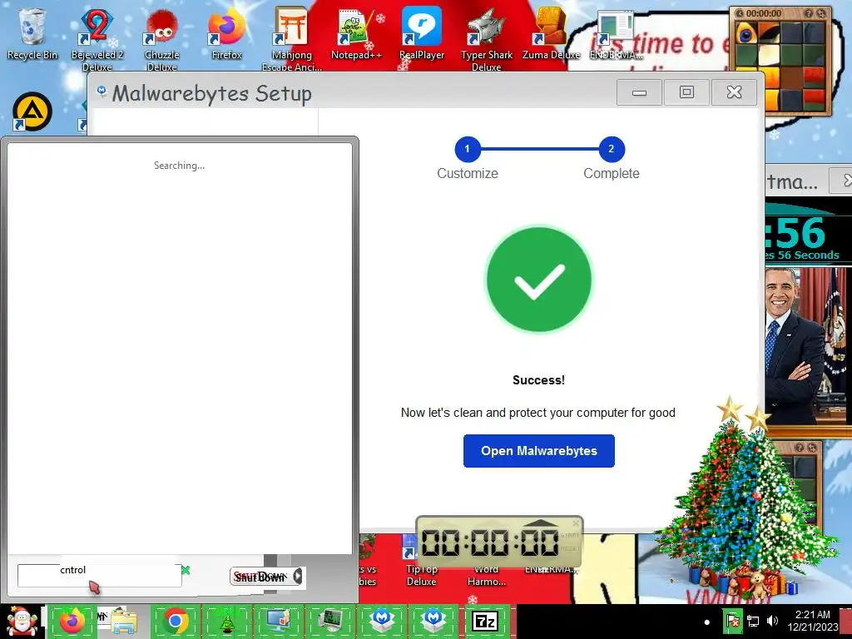Image resolution: width=852 pixels, height=639 pixels.
Task: Click the Open Malwarebytes button
Action: pyautogui.click(x=538, y=450)
